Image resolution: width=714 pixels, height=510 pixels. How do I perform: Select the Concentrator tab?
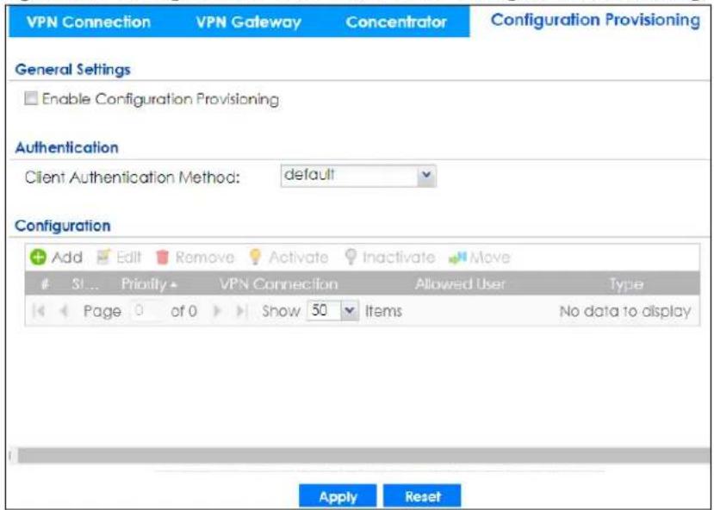[395, 22]
